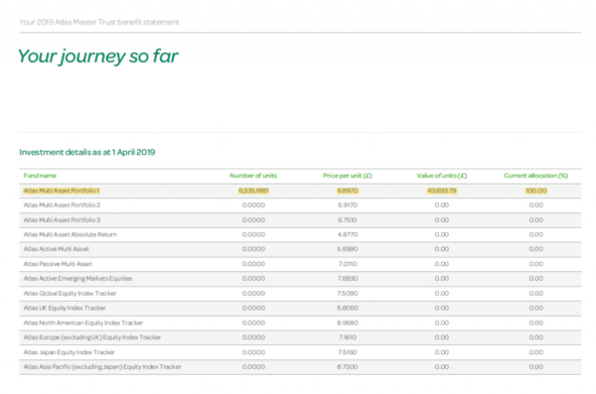Image resolution: width=596 pixels, height=394 pixels.
Task: Click value of units 0.00 in Atlas Japan row
Action: (442, 352)
